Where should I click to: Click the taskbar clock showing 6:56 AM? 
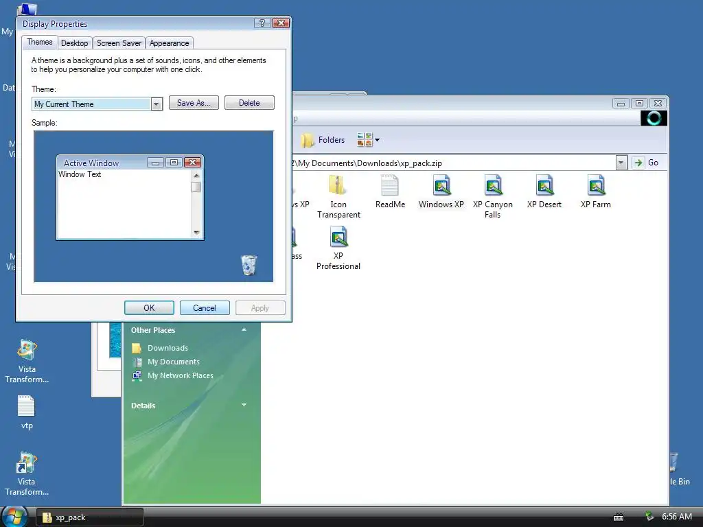[676, 517]
